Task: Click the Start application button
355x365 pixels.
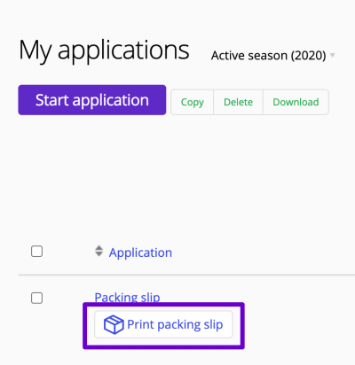Action: [x=92, y=100]
